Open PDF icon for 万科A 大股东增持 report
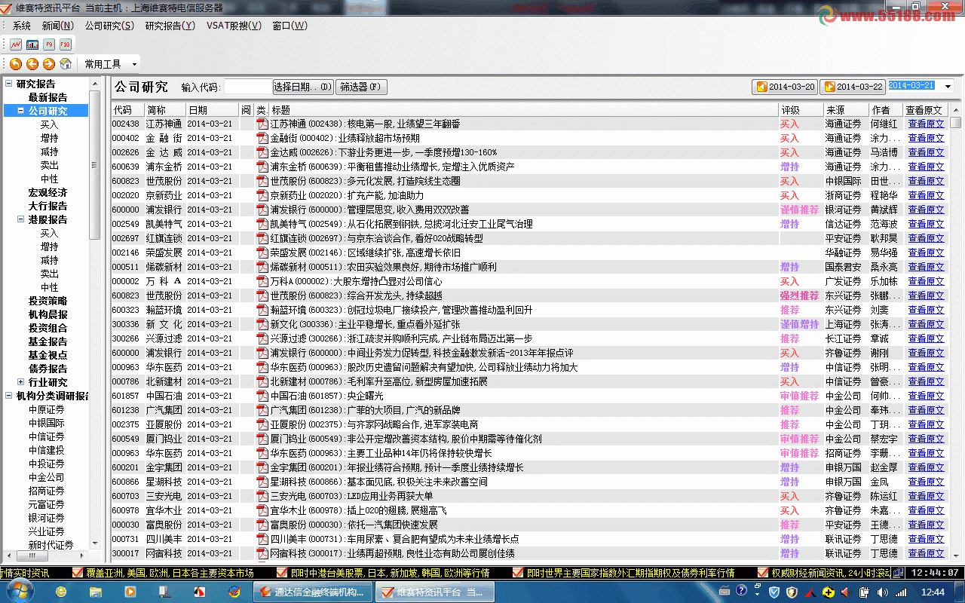965x603 pixels. pyautogui.click(x=262, y=281)
